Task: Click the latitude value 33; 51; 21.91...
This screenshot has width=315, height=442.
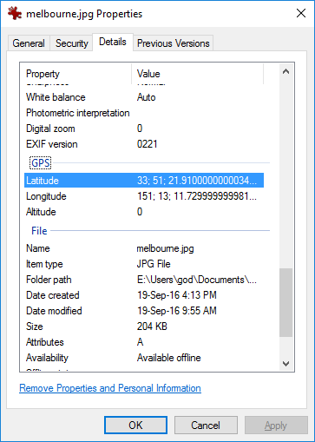Action: click(x=197, y=181)
